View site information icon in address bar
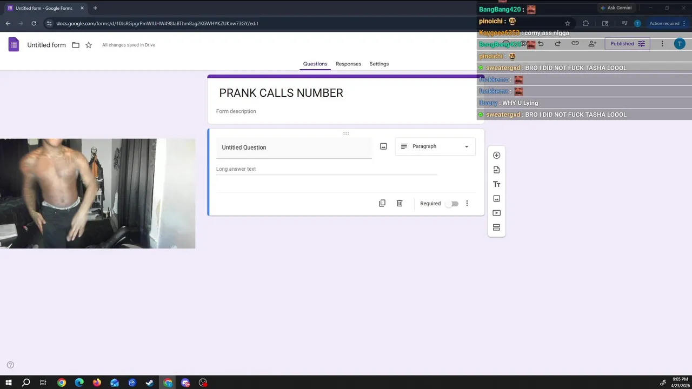Screen dimensions: 692x389 [x=49, y=23]
